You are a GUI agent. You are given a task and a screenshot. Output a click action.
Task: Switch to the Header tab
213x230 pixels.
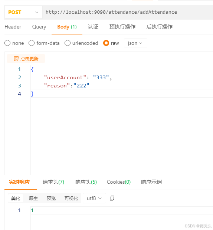pyautogui.click(x=13, y=27)
